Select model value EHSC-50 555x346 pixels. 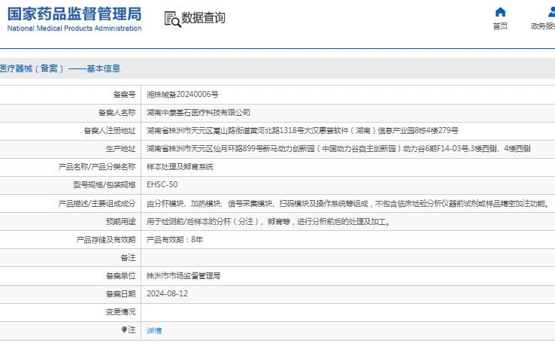coord(162,185)
